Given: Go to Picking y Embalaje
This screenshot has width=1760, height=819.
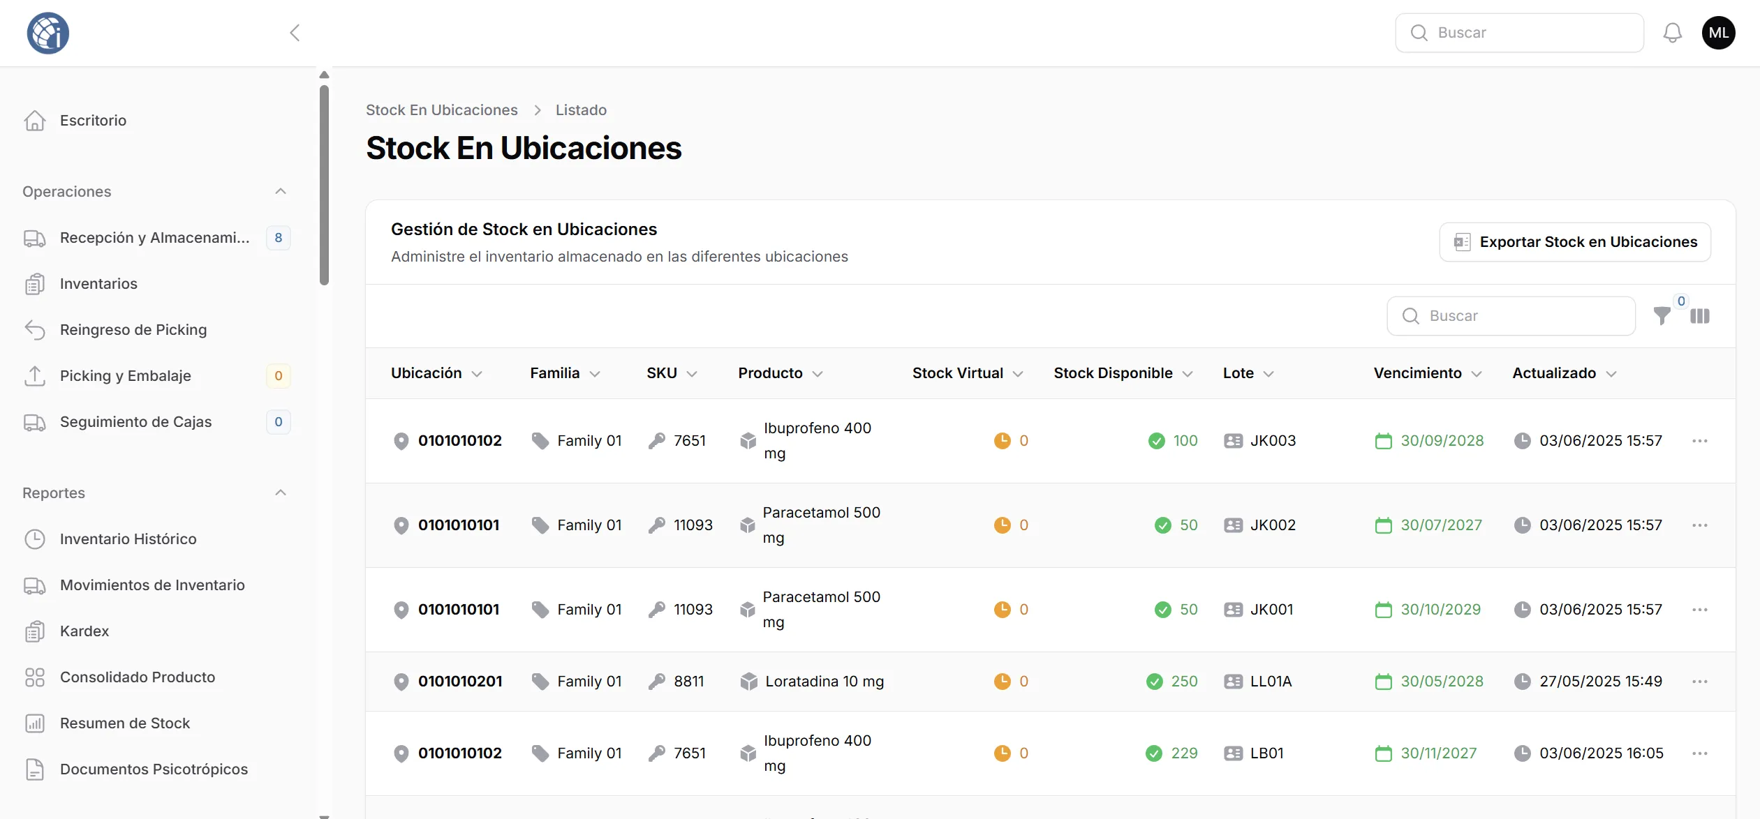Looking at the screenshot, I should [x=126, y=376].
